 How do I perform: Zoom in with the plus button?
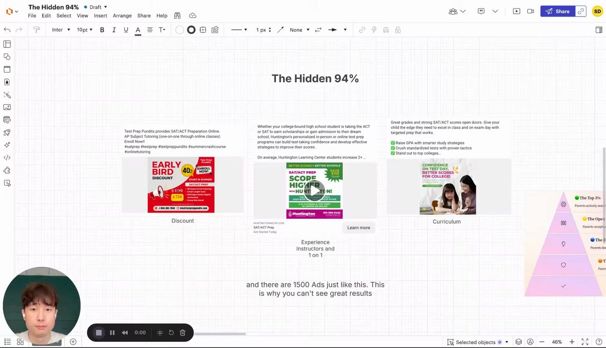[x=572, y=342]
